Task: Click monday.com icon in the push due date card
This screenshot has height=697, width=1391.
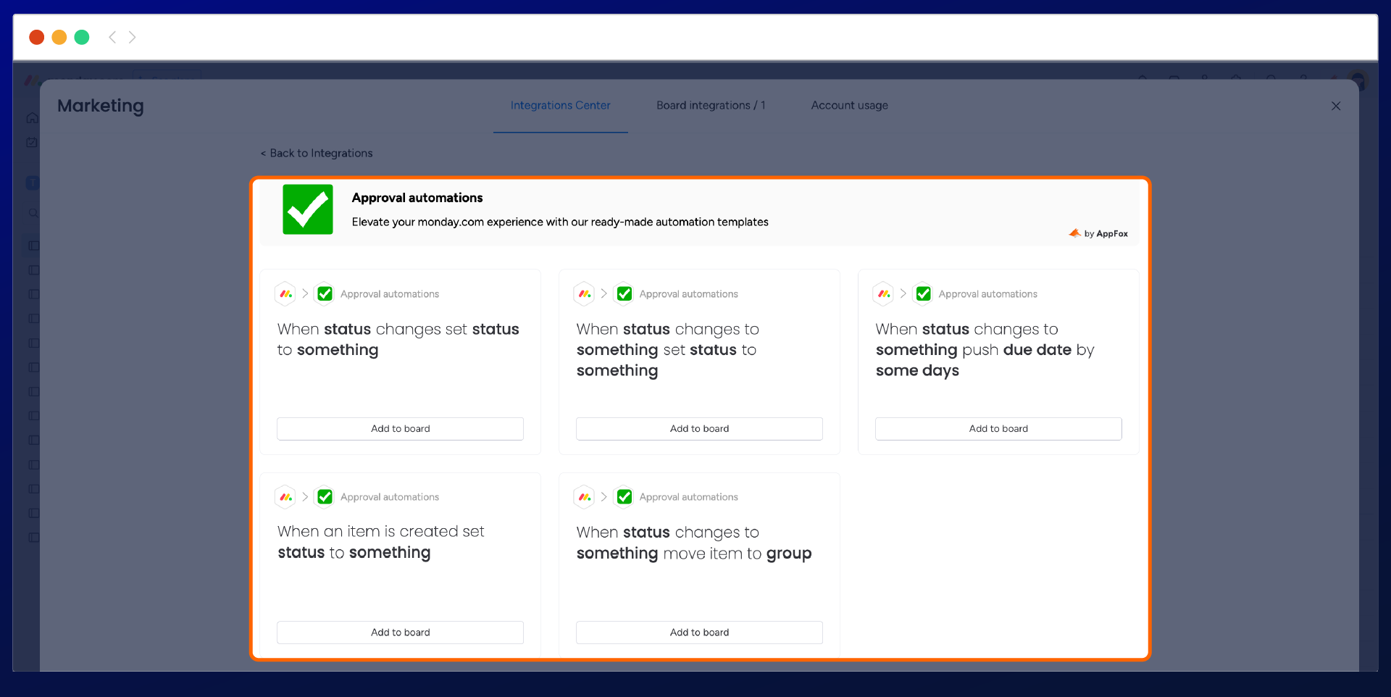Action: point(884,293)
